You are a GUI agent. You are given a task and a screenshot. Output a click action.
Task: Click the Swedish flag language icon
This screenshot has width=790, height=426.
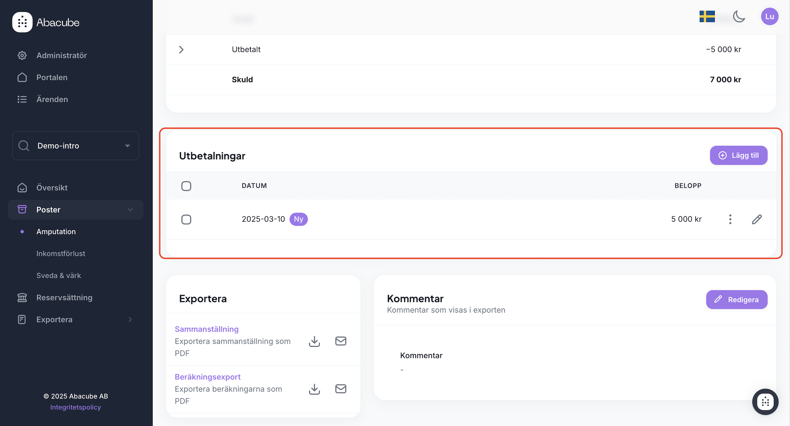[x=707, y=17]
